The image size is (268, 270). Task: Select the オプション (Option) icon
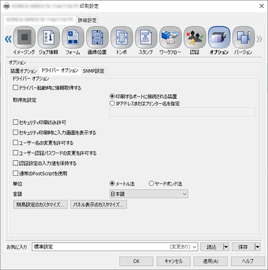pyautogui.click(x=219, y=37)
